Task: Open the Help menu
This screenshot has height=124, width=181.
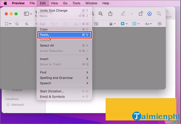Action: pos(106,3)
